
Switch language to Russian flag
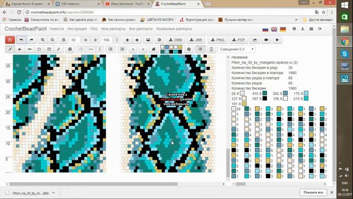coord(265,29)
